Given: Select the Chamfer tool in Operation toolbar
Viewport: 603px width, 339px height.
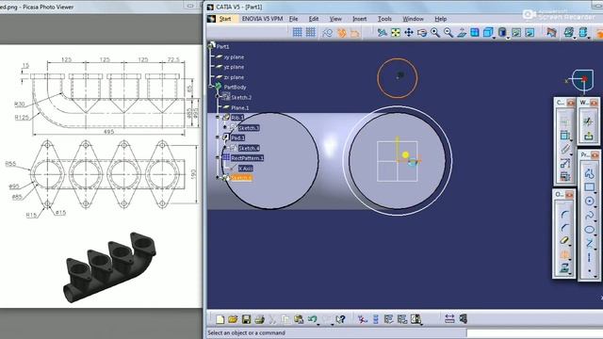Looking at the screenshot, I should 564,228.
